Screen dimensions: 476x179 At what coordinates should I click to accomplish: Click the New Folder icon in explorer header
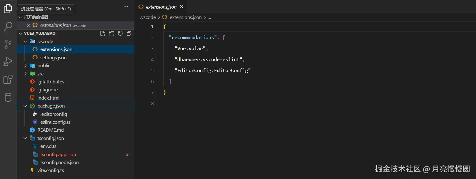(x=111, y=34)
